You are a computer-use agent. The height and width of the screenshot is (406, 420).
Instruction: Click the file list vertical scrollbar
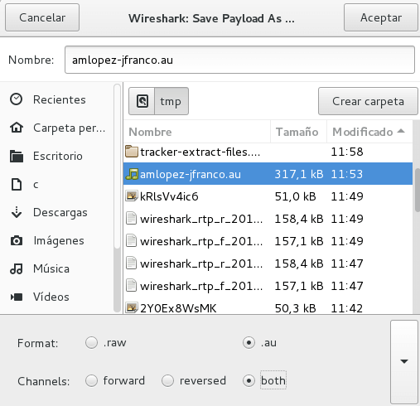[417, 190]
